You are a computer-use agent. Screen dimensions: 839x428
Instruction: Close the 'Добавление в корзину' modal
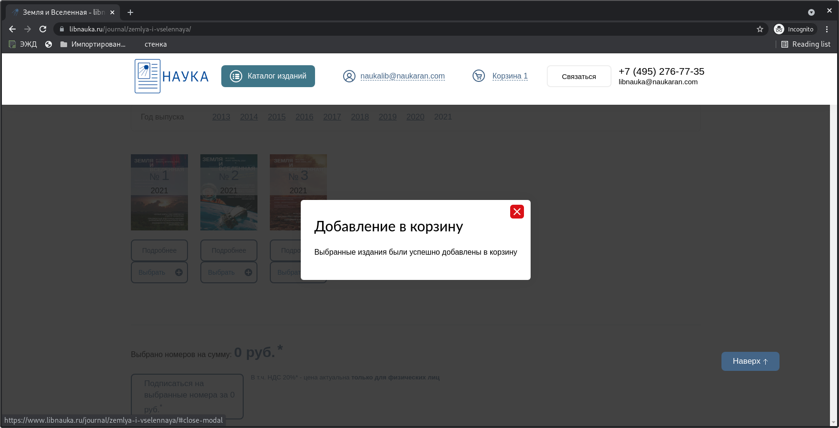(517, 211)
